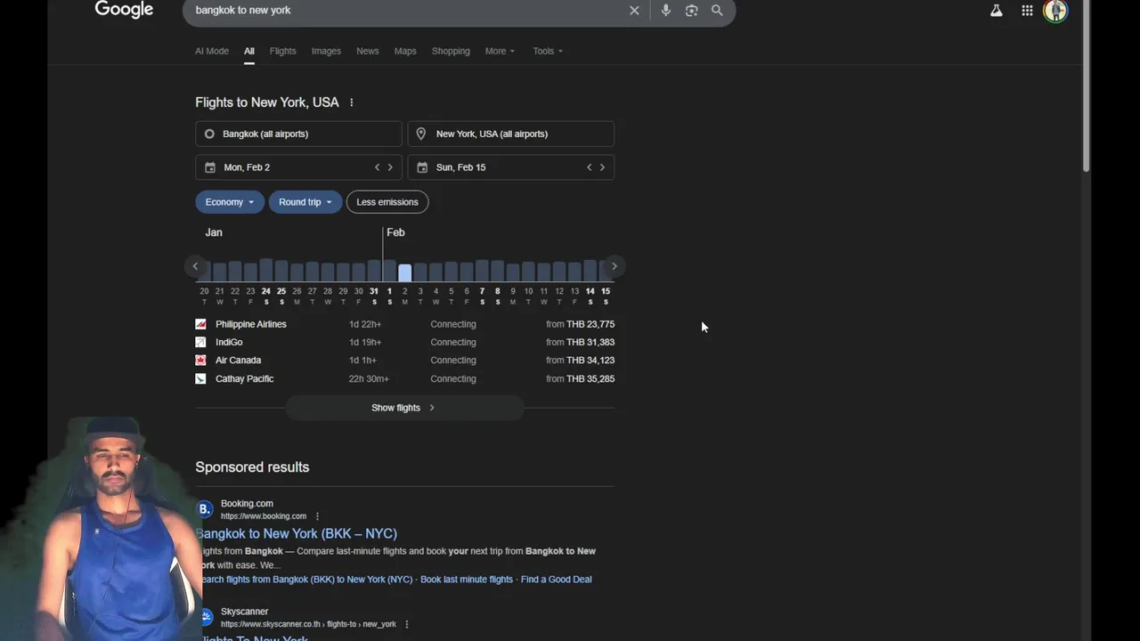Open the Google account profile avatar
The height and width of the screenshot is (641, 1140).
pos(1055,11)
